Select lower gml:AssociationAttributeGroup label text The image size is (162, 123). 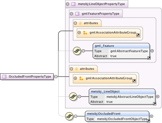coord(109,78)
